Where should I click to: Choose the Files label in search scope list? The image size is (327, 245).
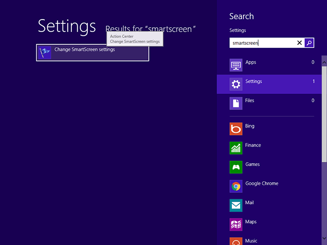(x=249, y=100)
